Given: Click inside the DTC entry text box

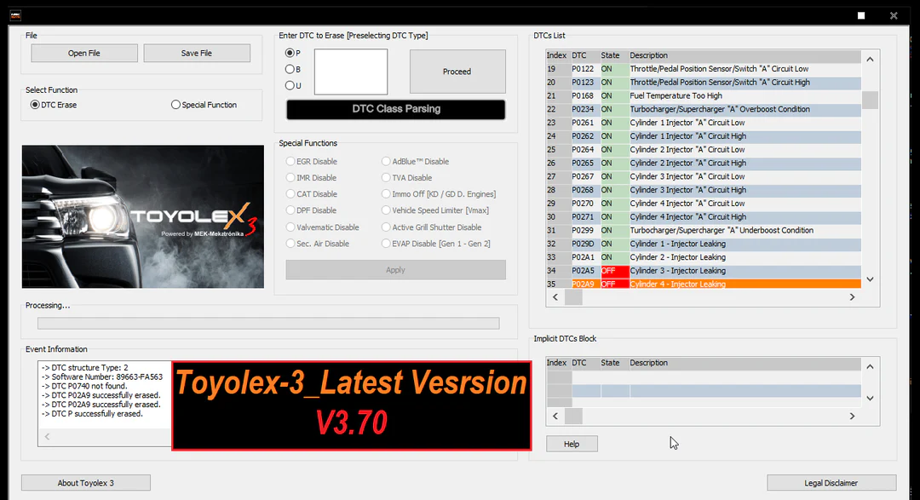Looking at the screenshot, I should 350,72.
